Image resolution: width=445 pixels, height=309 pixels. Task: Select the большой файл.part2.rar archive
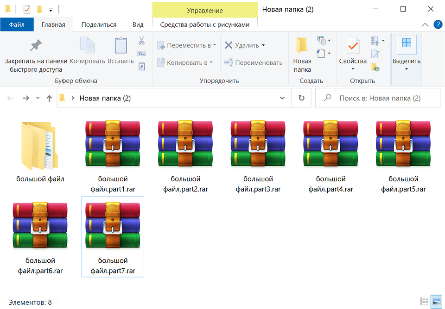pos(185,157)
